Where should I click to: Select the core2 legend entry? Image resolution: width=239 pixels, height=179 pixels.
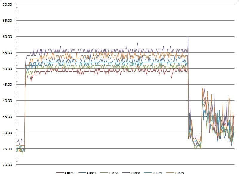pos(109,173)
